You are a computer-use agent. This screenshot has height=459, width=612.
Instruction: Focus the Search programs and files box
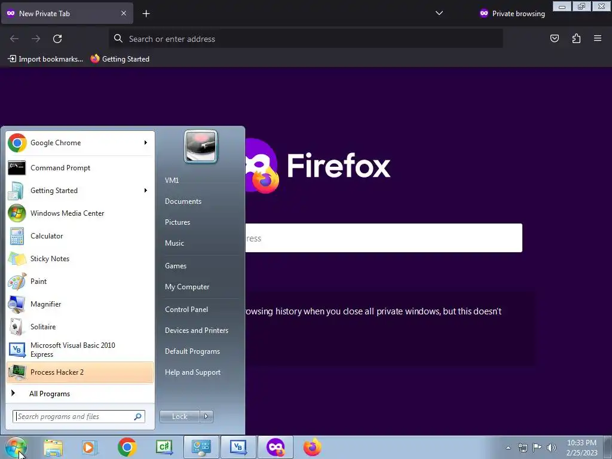point(79,417)
